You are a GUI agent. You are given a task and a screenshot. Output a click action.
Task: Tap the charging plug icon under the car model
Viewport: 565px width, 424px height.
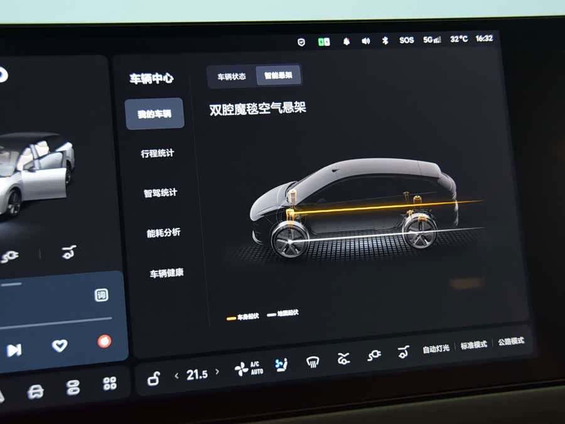pos(9,256)
